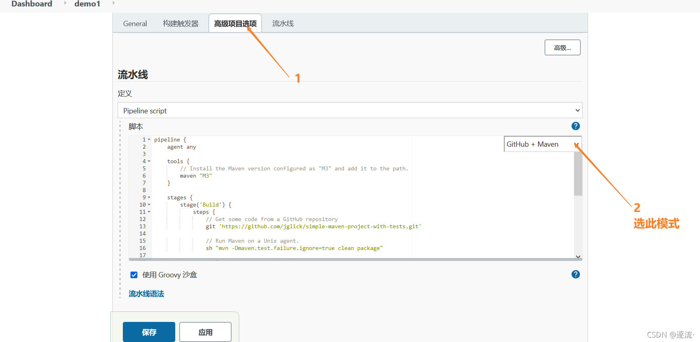Switch to the 构建触发器 tab

(x=180, y=24)
